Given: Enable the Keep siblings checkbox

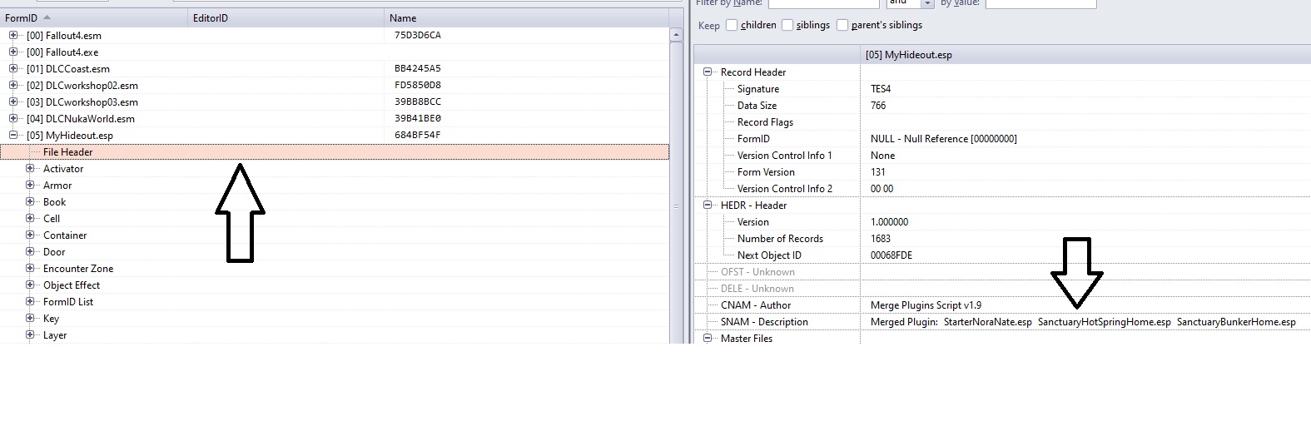Looking at the screenshot, I should pos(787,25).
